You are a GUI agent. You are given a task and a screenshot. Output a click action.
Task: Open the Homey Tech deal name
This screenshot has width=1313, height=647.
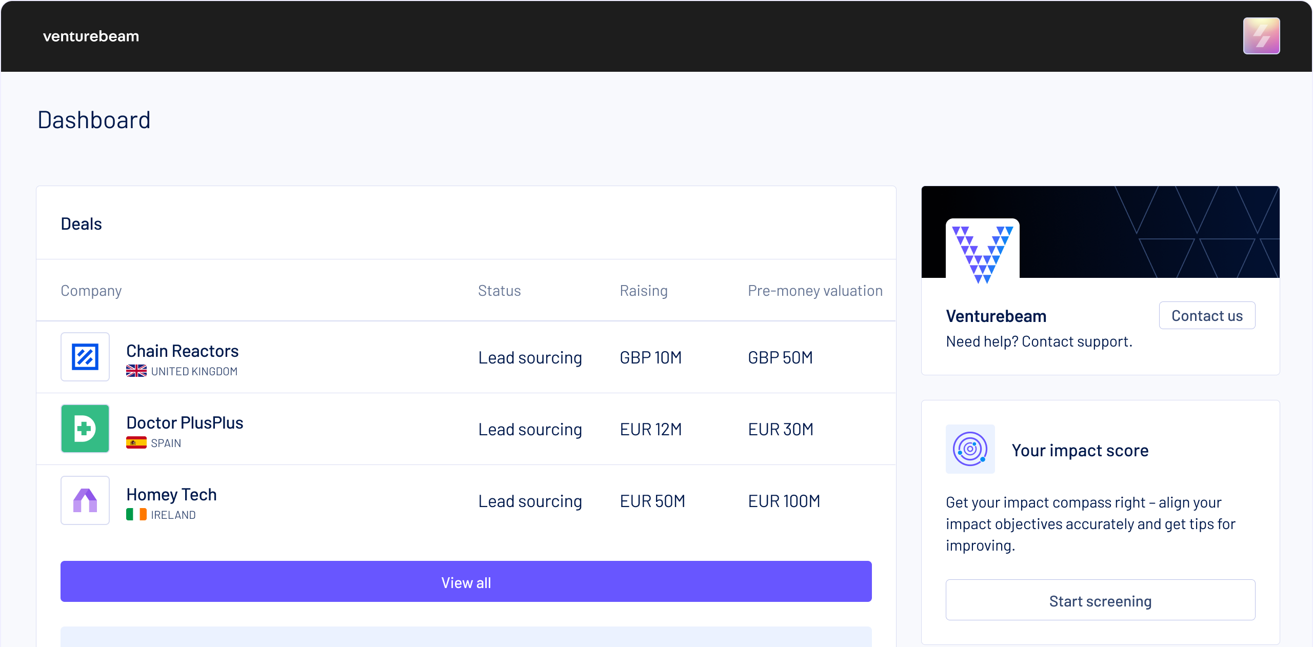171,495
